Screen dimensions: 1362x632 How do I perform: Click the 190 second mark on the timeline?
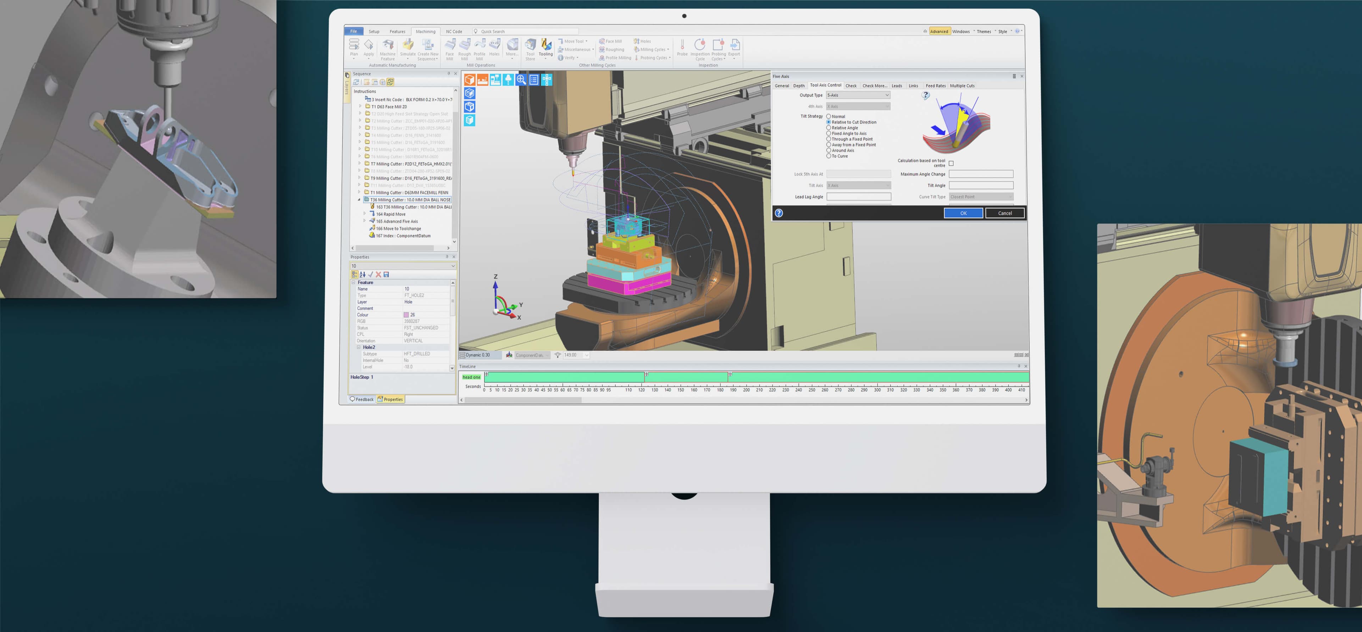pos(733,390)
